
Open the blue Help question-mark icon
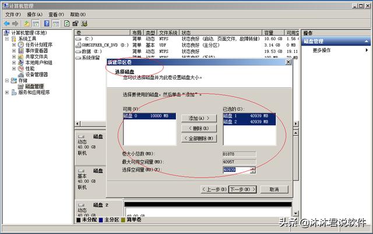pyautogui.click(x=47, y=23)
